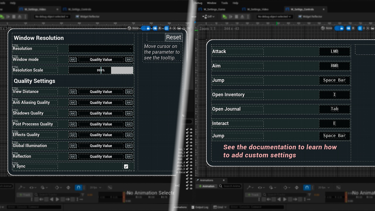375x211 pixels.
Task: Open the Window menu in the Controls editor
Action: click(x=212, y=3)
